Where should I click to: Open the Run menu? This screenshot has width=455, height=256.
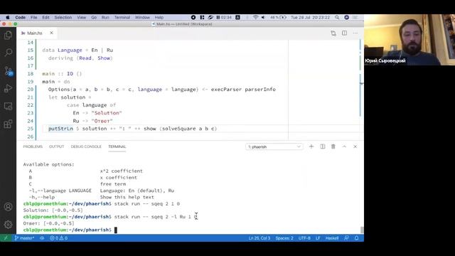point(105,17)
